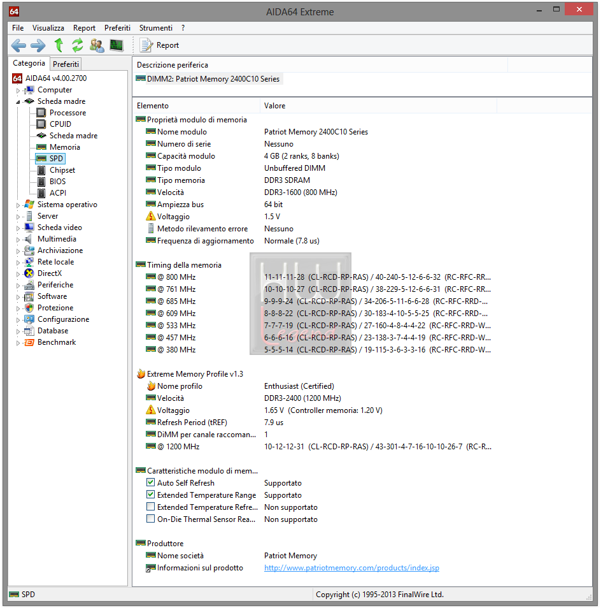Toggle the Extended Temperature Refresh checkbox
Viewport: 601px width, 608px height.
click(151, 507)
